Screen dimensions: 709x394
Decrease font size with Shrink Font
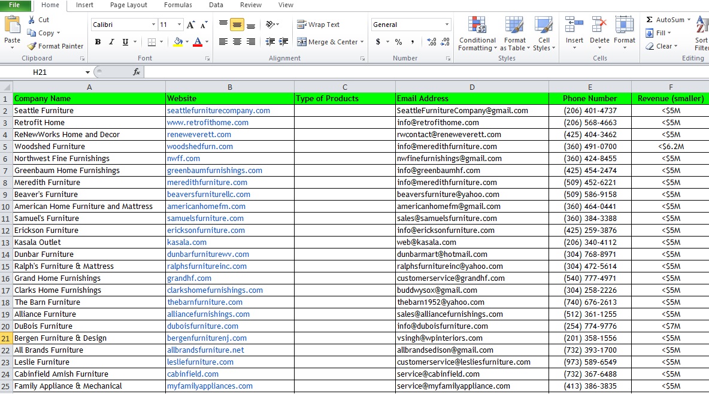[204, 25]
